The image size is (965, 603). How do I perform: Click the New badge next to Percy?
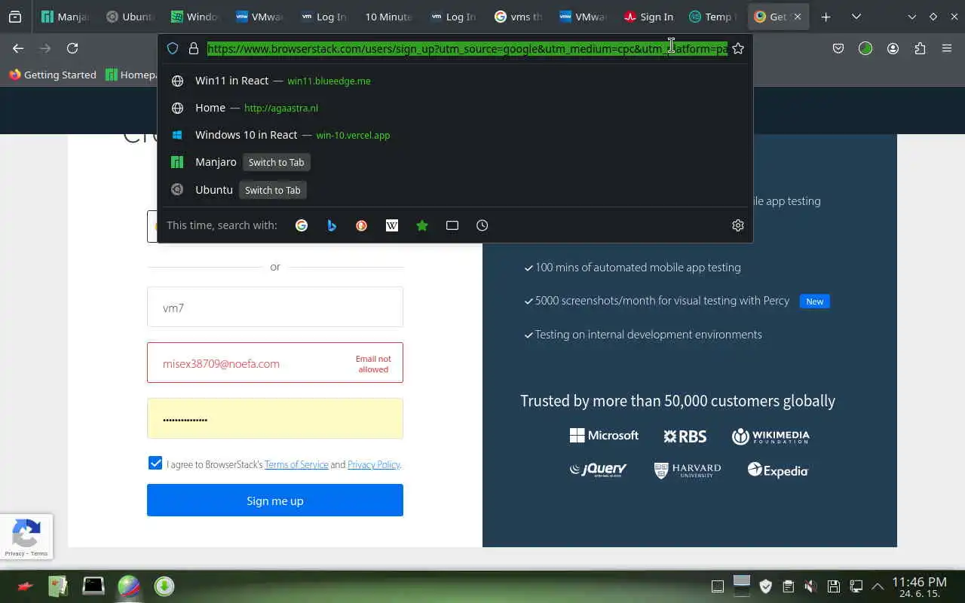[815, 301]
